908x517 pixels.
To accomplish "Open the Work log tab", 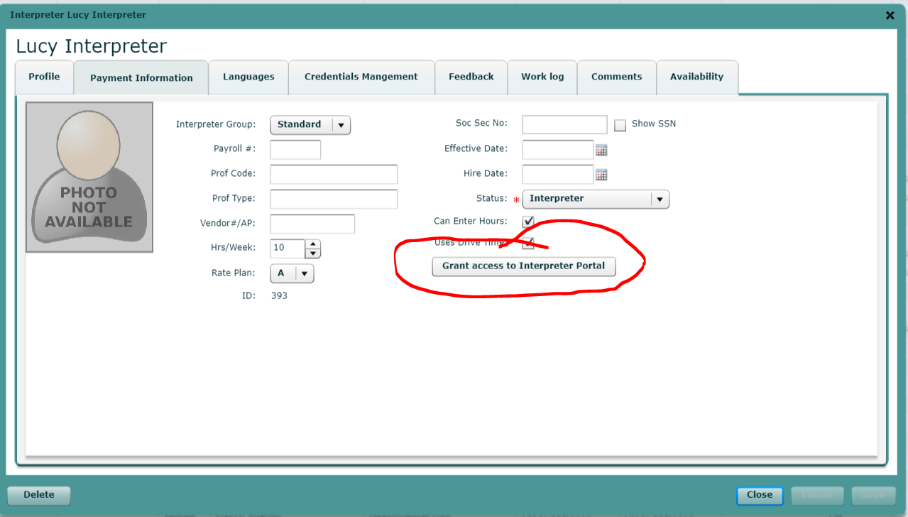I will tap(542, 77).
